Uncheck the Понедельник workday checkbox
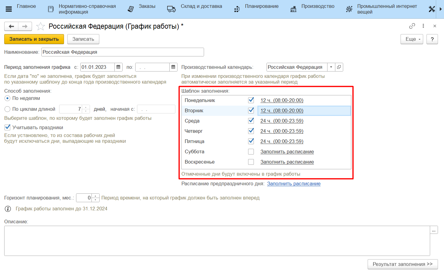Viewport: 444px width, 274px height. coord(251,100)
